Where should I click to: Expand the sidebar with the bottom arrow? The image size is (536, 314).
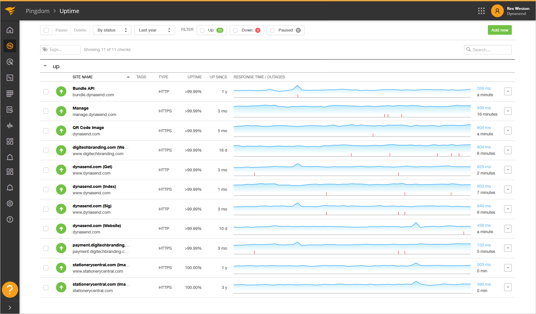coord(10,308)
